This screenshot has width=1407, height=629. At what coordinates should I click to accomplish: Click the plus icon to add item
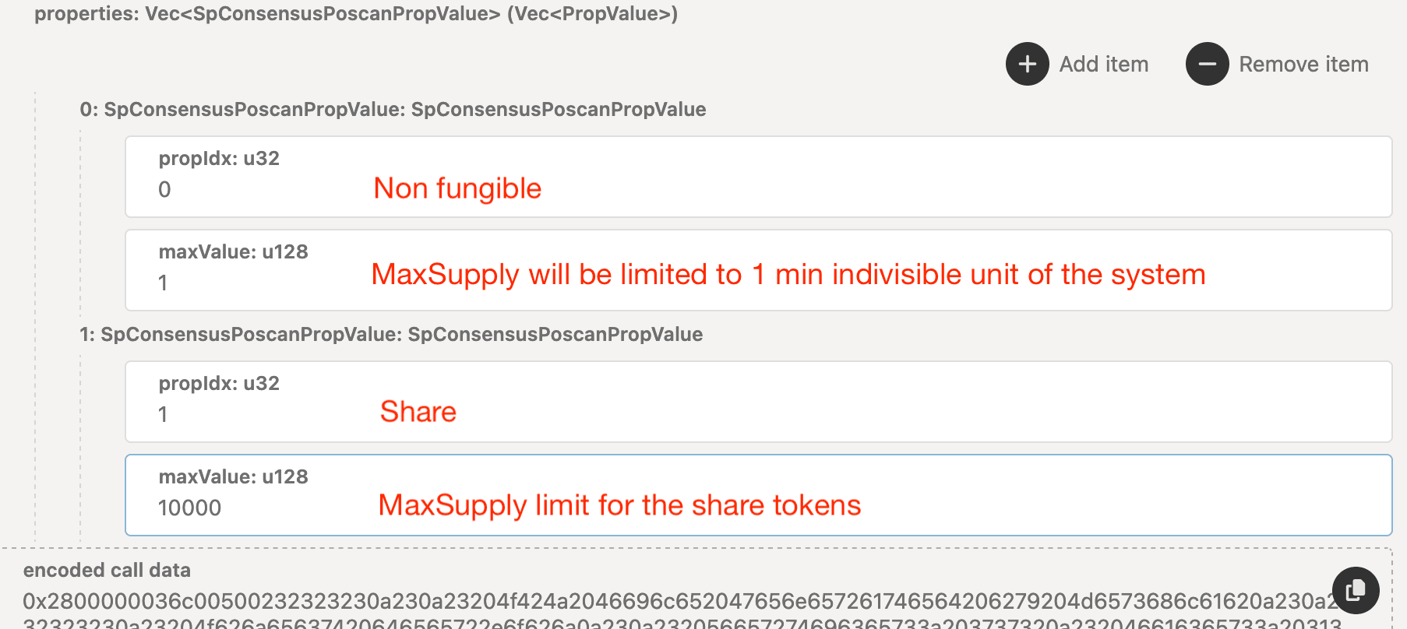[1027, 64]
